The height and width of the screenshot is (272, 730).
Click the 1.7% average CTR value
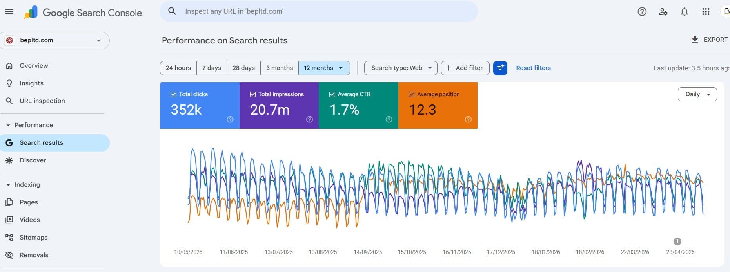344,110
